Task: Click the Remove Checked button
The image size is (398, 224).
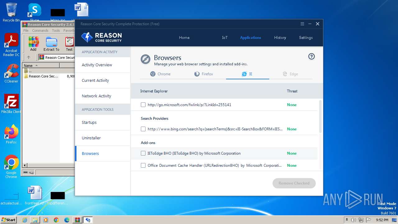Action: click(x=294, y=183)
